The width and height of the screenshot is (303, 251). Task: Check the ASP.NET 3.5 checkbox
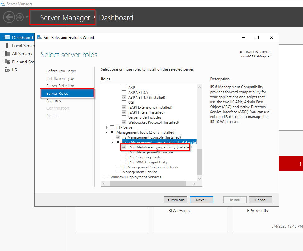point(124,92)
